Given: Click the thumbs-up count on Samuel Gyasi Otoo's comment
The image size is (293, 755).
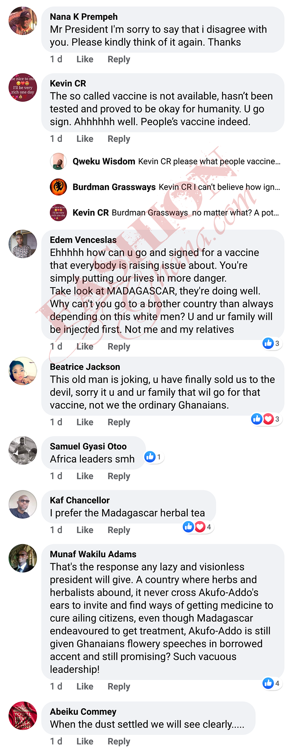Looking at the screenshot, I should point(154,457).
